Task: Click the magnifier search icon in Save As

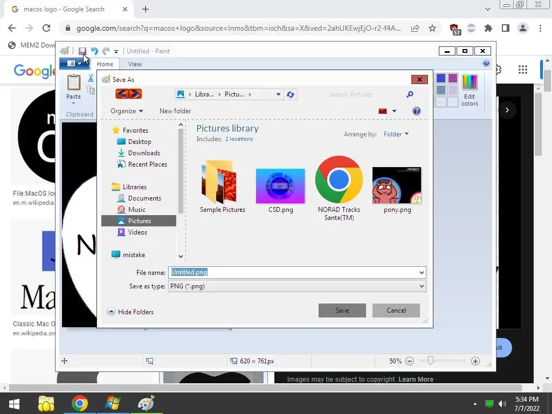Action: tap(410, 94)
